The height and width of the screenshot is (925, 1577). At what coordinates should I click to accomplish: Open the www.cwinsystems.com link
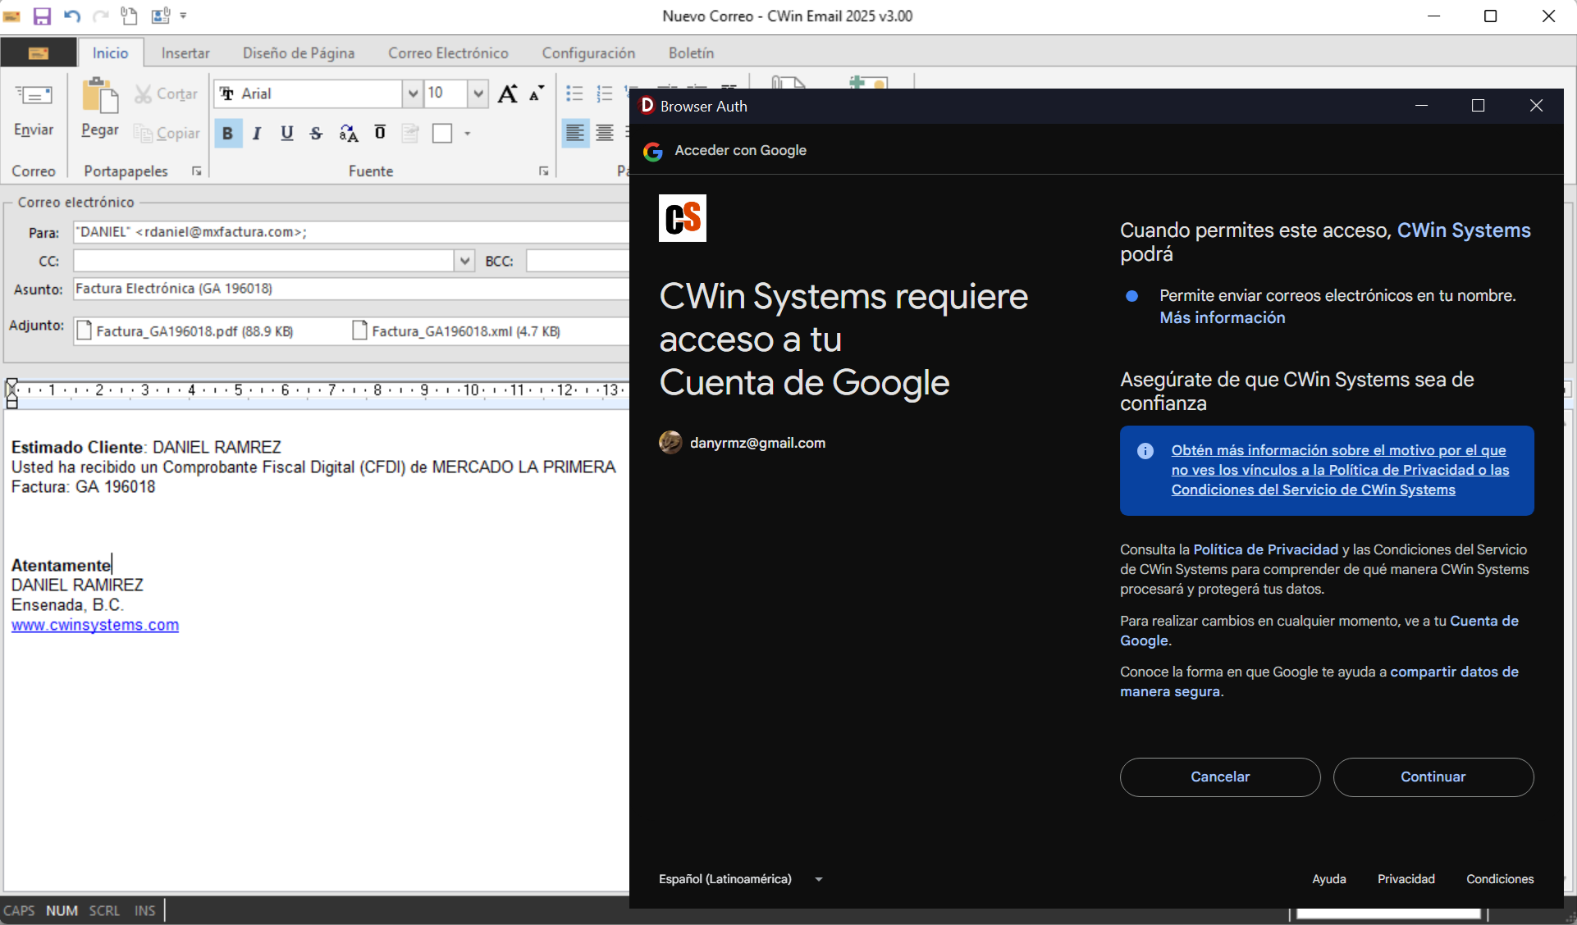95,625
